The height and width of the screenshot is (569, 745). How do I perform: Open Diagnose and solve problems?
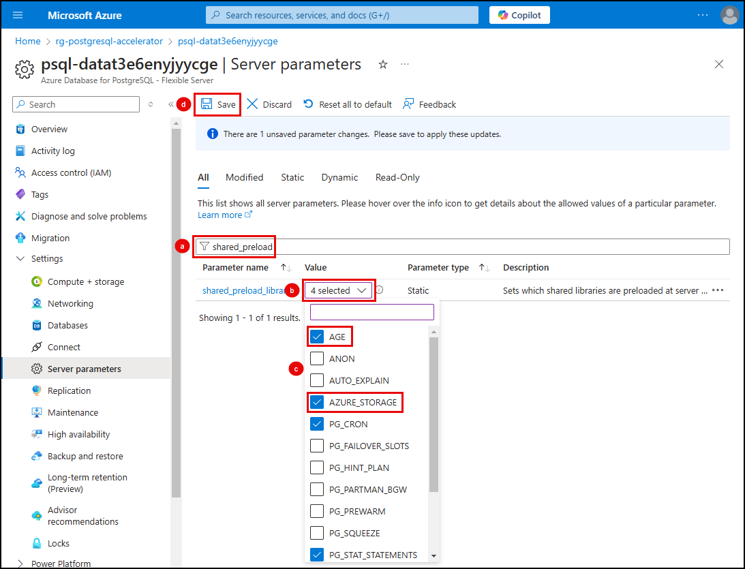pos(89,217)
